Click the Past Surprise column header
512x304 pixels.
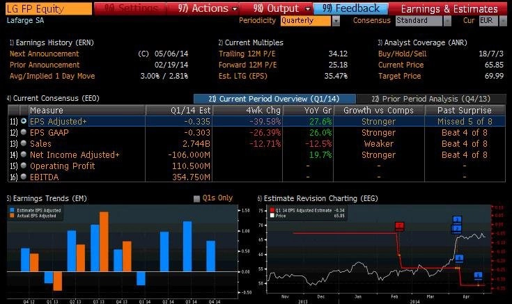click(465, 110)
